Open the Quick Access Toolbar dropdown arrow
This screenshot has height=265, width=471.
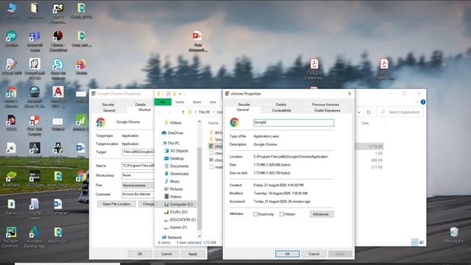pos(180,94)
